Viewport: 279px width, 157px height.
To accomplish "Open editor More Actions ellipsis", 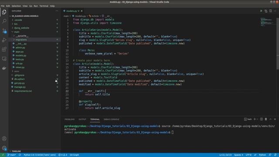I will [x=275, y=11].
